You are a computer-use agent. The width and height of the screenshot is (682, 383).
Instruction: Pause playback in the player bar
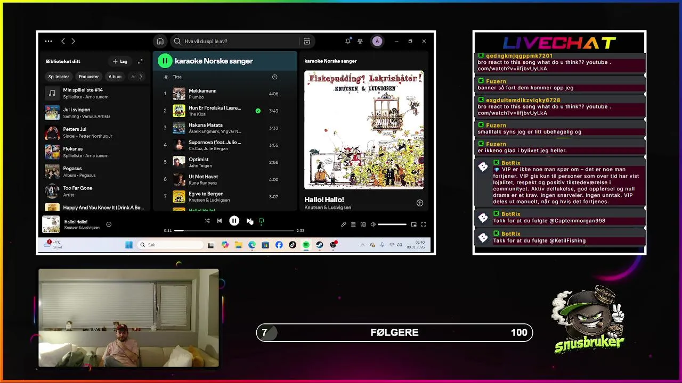pos(234,221)
